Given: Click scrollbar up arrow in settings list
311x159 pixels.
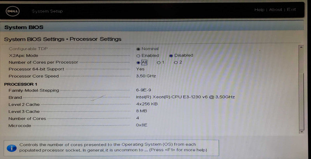Looking at the screenshot, I should 302,47.
